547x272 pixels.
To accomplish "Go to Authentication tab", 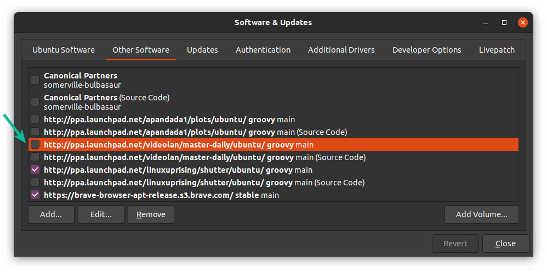I will coord(263,50).
